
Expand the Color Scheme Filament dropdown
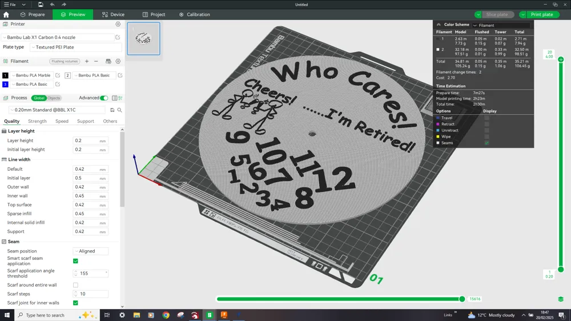(x=501, y=25)
